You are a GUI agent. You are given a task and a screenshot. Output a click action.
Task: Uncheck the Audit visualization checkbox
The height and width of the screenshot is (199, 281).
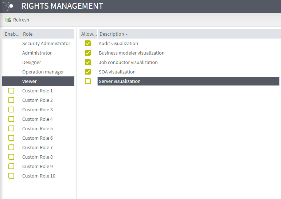tap(88, 43)
